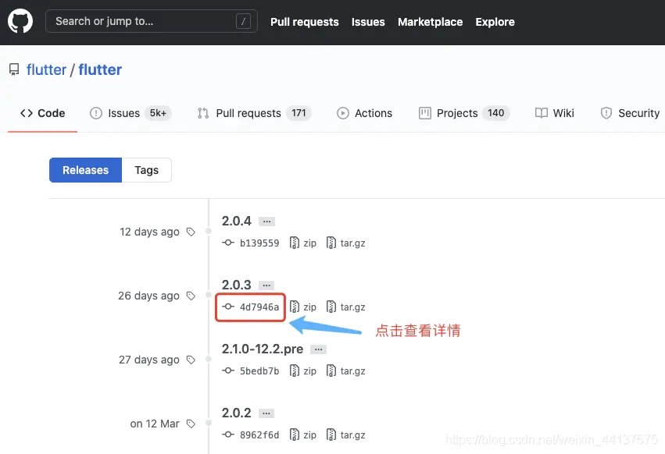Open the GitHub Octocat home logo
Viewport: 665px width, 454px height.
coord(20,21)
